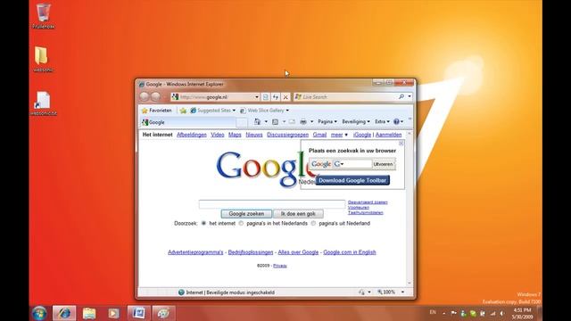Open the Print dropdown arrow

click(311, 121)
